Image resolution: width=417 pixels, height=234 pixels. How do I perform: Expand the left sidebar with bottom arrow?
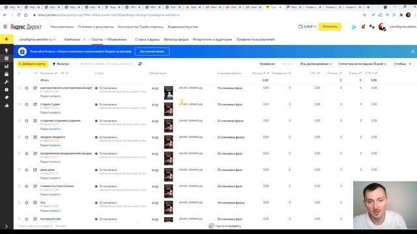(7, 227)
